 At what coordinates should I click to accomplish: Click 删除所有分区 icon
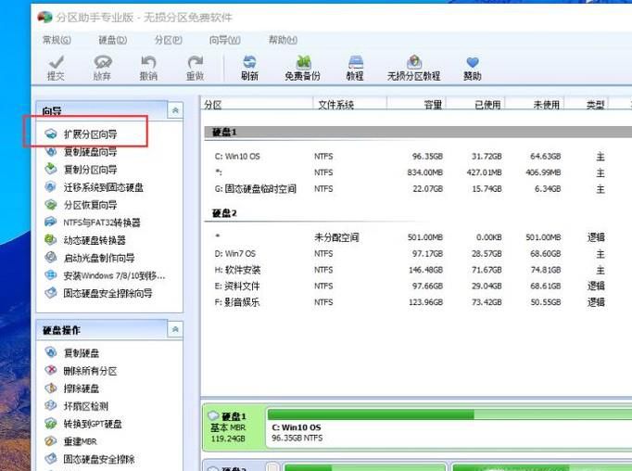pyautogui.click(x=51, y=370)
